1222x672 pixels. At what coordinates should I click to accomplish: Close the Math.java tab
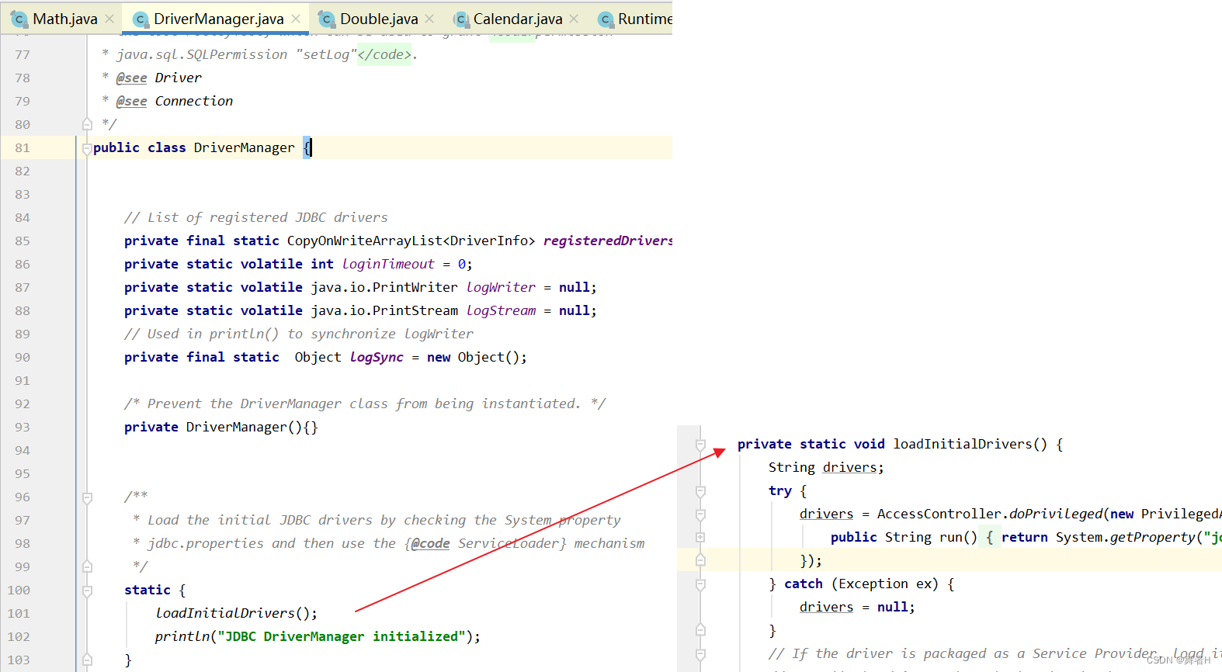tap(109, 19)
